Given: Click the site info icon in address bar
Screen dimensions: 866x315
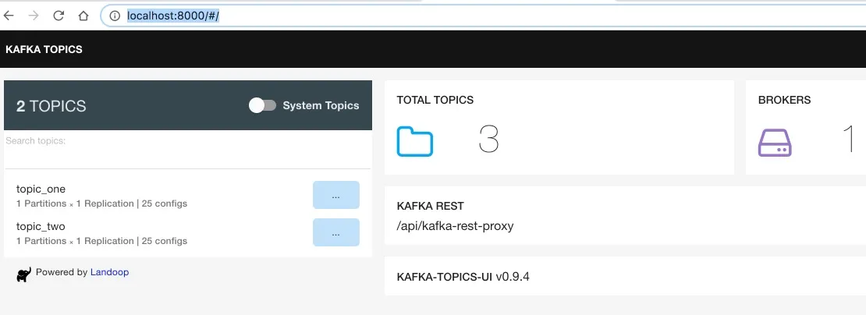Looking at the screenshot, I should (x=114, y=15).
